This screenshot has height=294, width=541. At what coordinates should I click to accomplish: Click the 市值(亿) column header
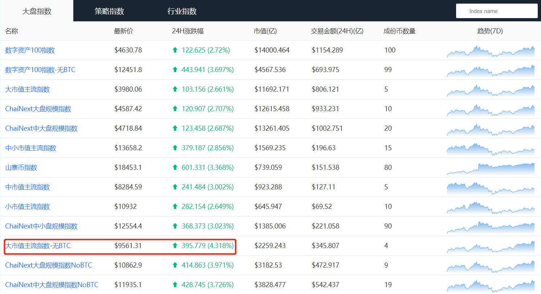coord(265,31)
